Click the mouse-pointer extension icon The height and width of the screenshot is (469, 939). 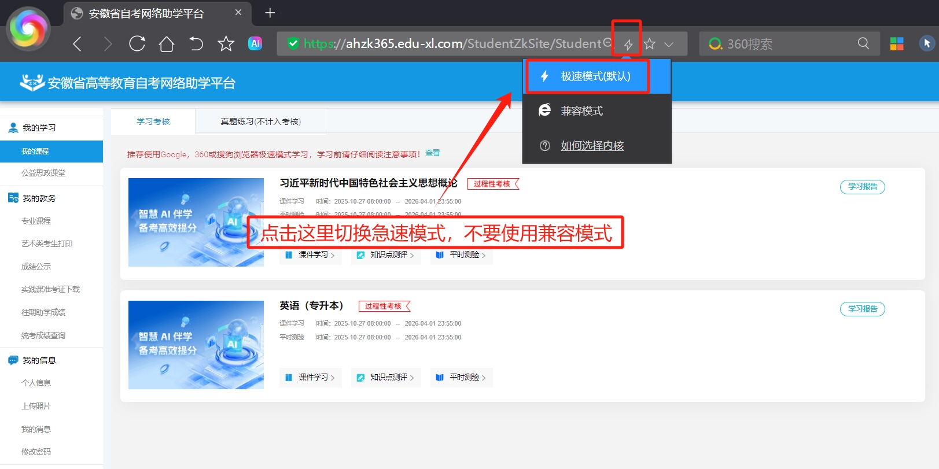[927, 43]
